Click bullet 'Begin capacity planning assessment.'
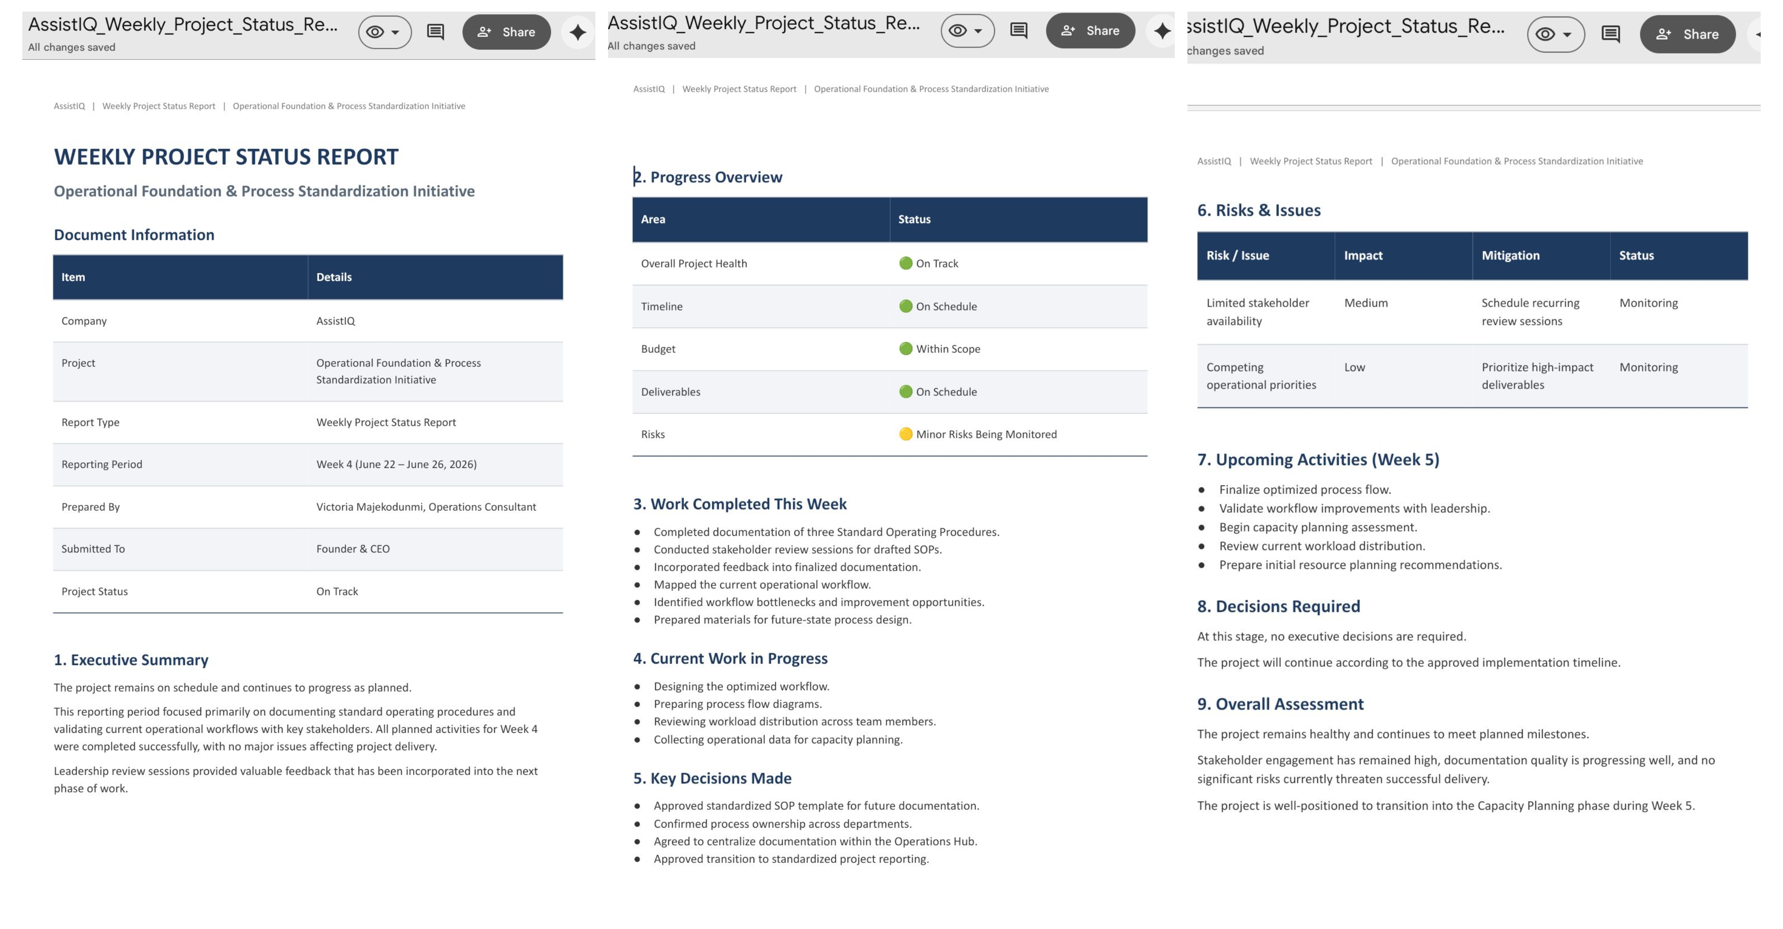Viewport: 1783px width, 929px height. coord(1318,527)
